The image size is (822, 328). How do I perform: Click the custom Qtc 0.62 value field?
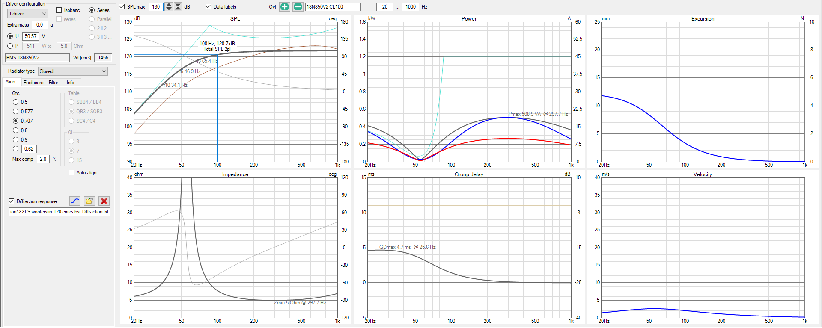click(x=29, y=149)
